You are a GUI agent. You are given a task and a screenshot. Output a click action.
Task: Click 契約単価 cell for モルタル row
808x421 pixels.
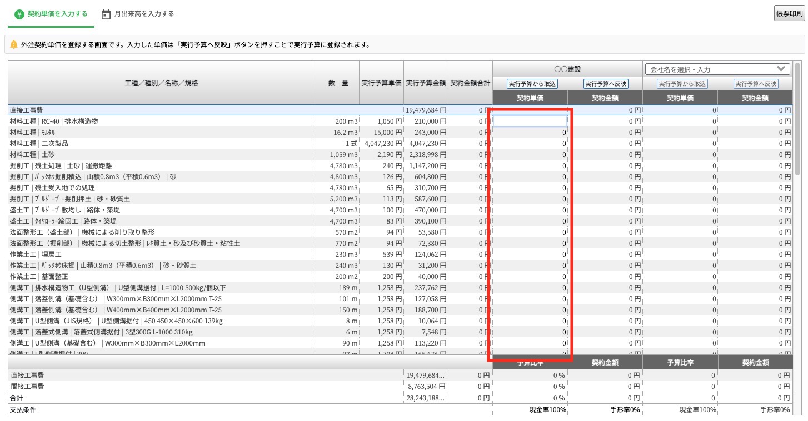click(530, 132)
